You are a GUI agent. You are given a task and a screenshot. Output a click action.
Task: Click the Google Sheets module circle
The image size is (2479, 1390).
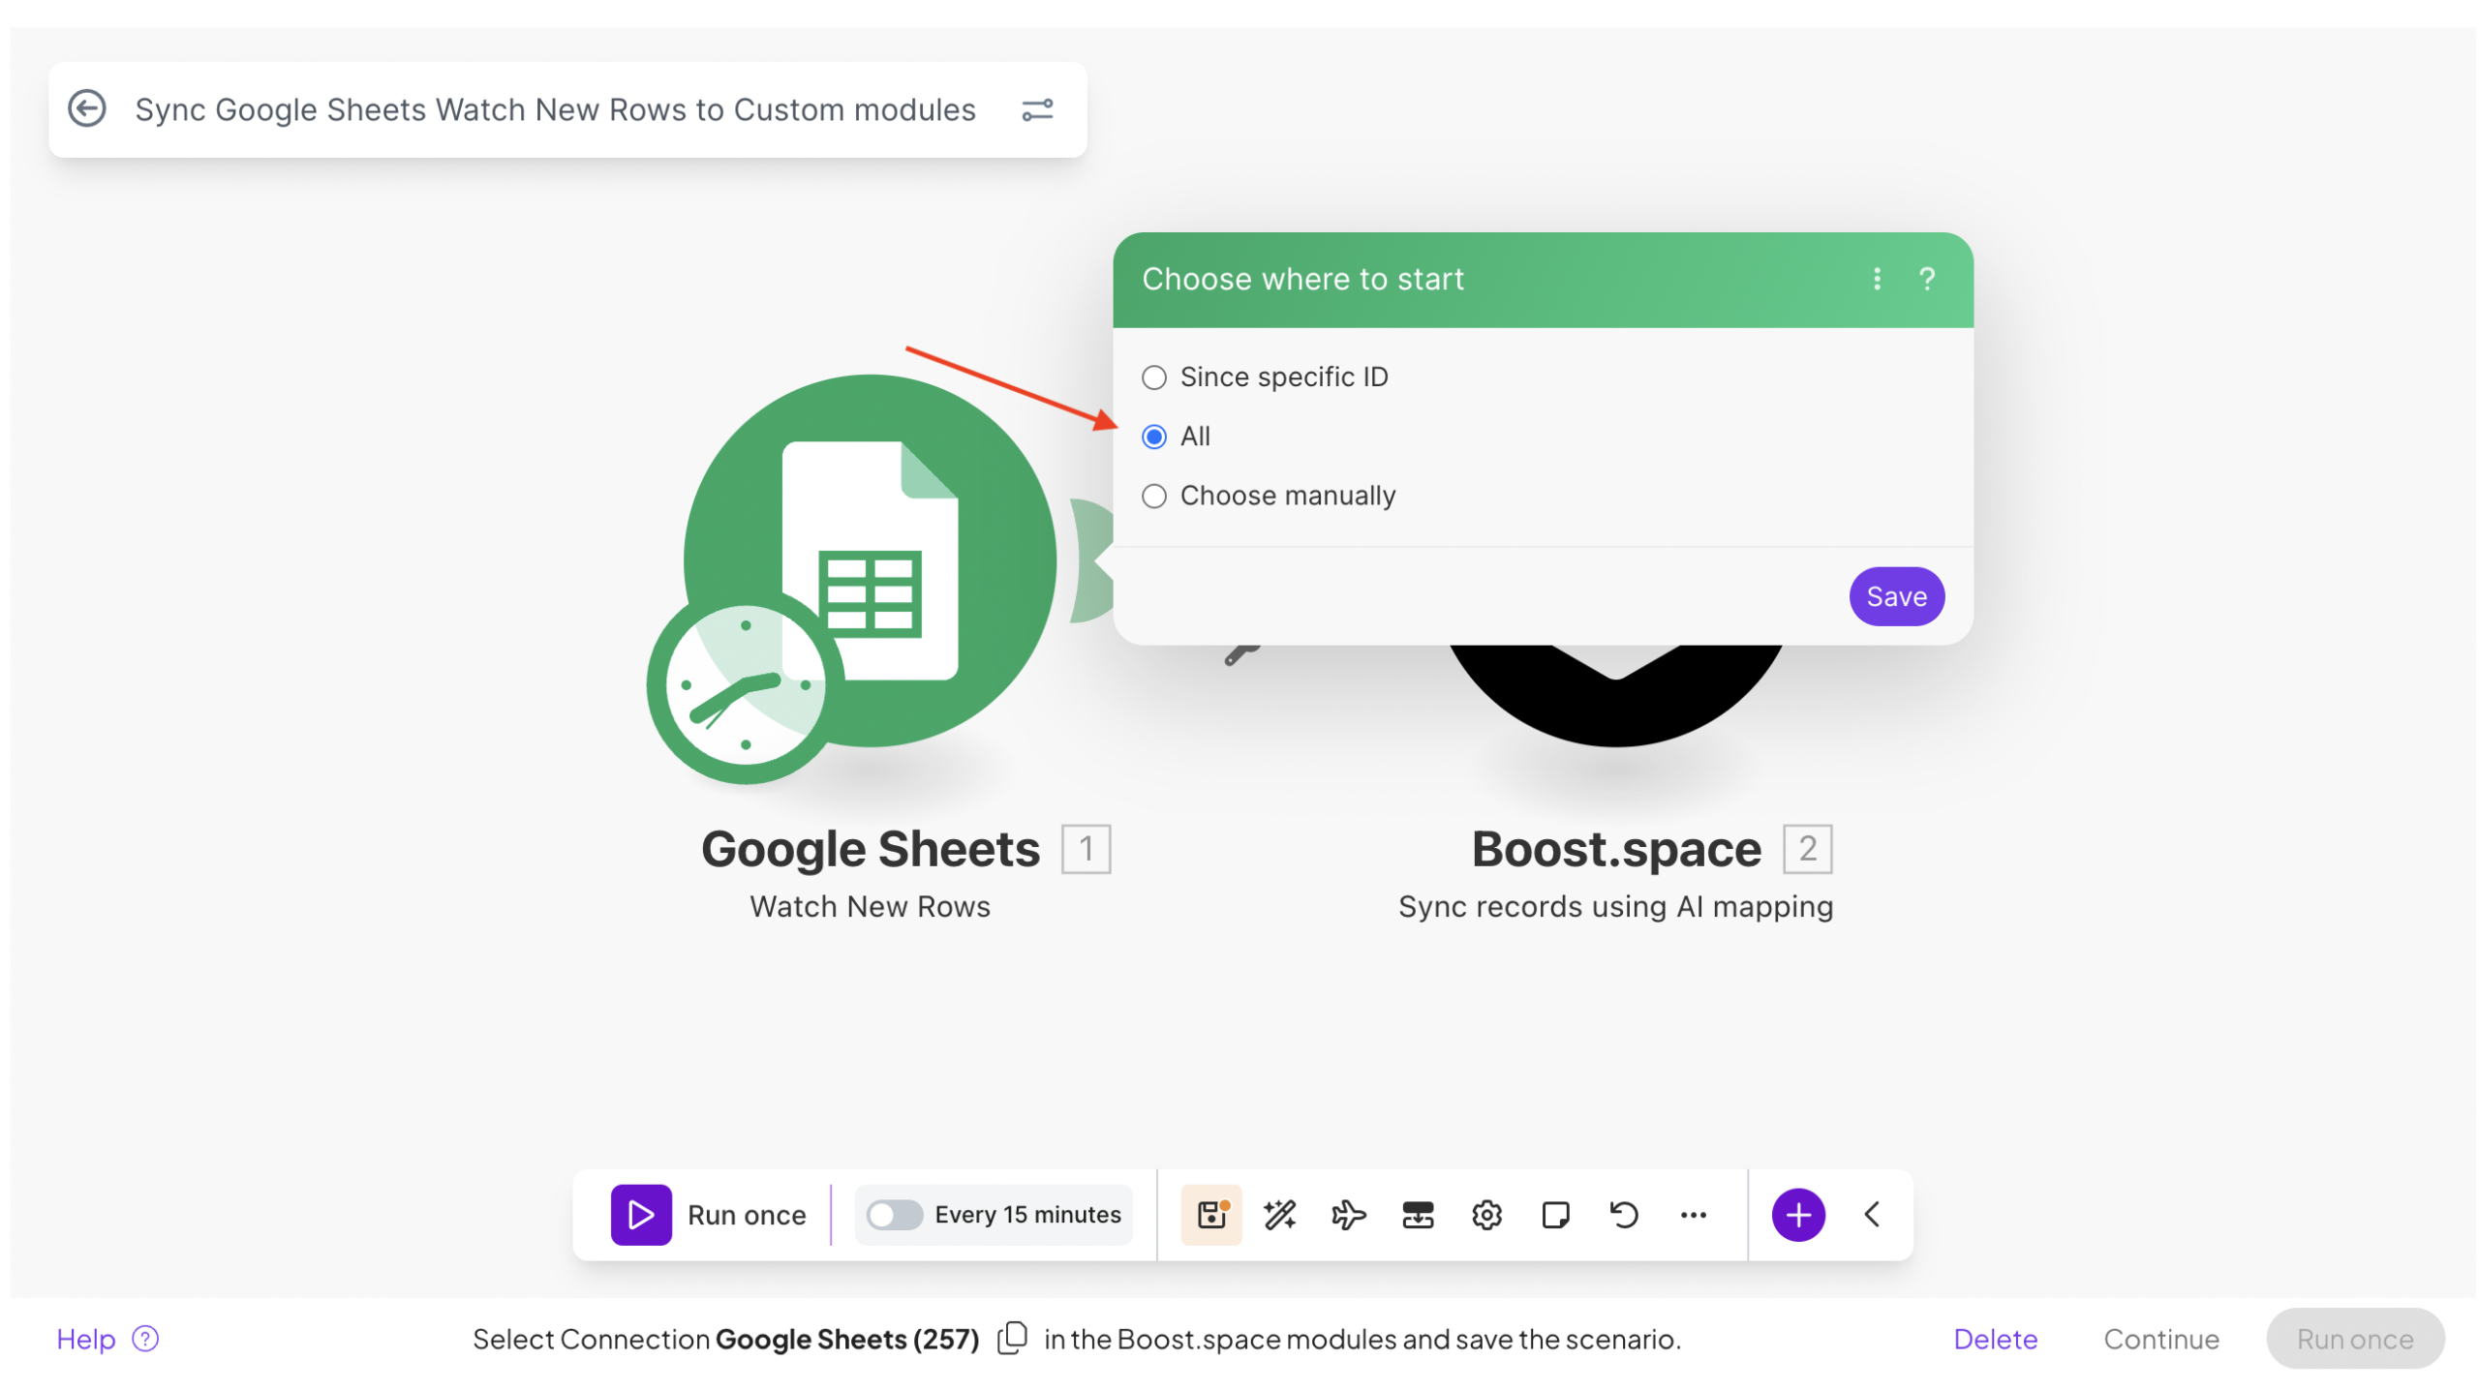[x=869, y=560]
